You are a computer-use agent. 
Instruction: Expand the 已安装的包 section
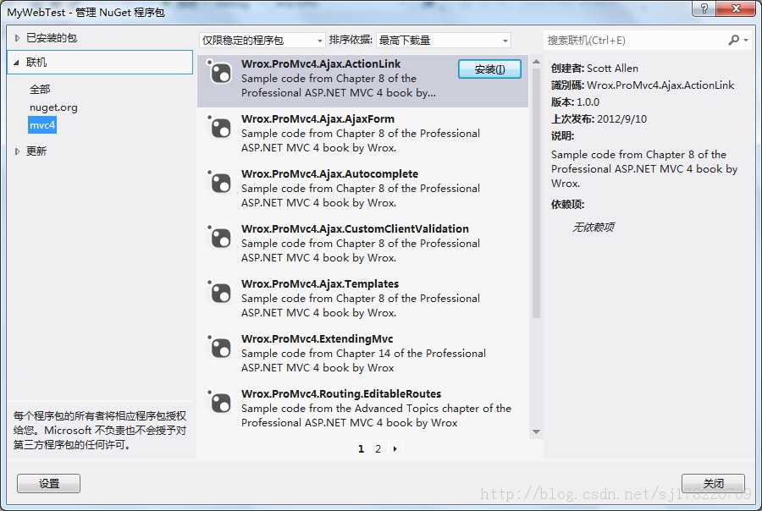pyautogui.click(x=17, y=38)
